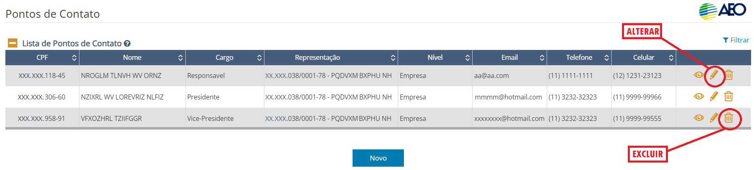Delete the Vice-Presidente contact using trash icon
This screenshot has height=170, width=754.
click(729, 118)
